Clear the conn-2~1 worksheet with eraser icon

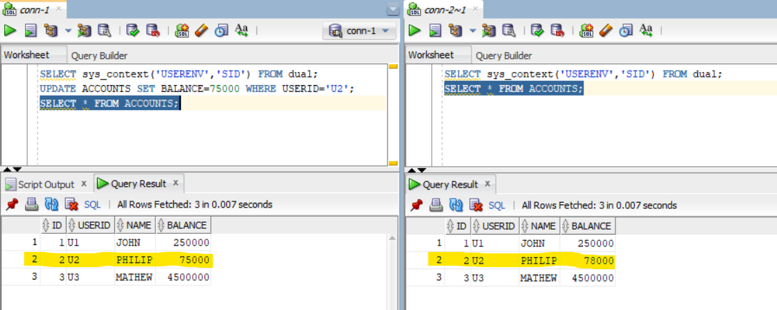(606, 30)
